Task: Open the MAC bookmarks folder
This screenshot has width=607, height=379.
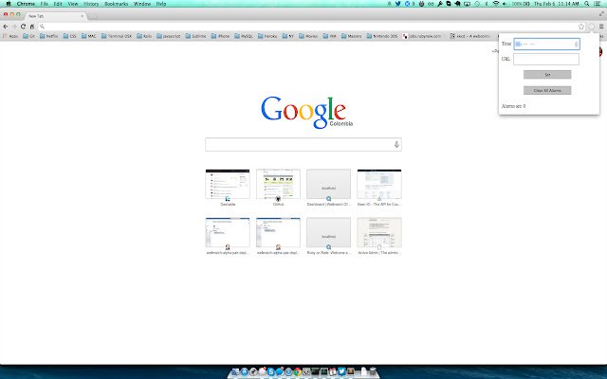Action: 88,36
